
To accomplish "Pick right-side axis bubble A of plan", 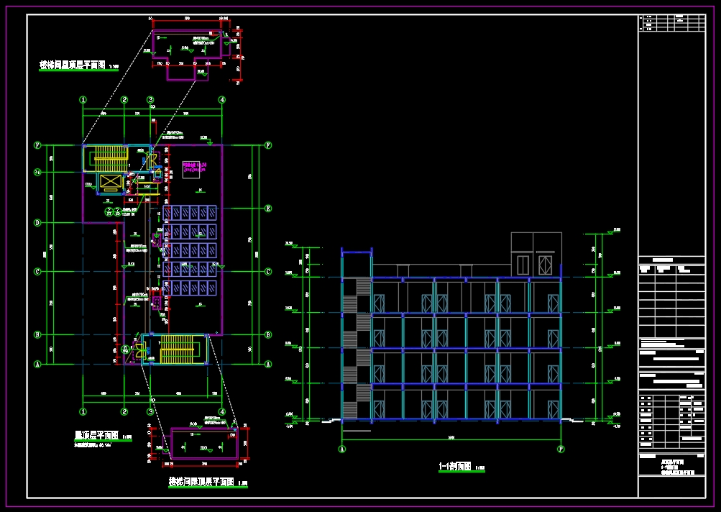I will 269,365.
